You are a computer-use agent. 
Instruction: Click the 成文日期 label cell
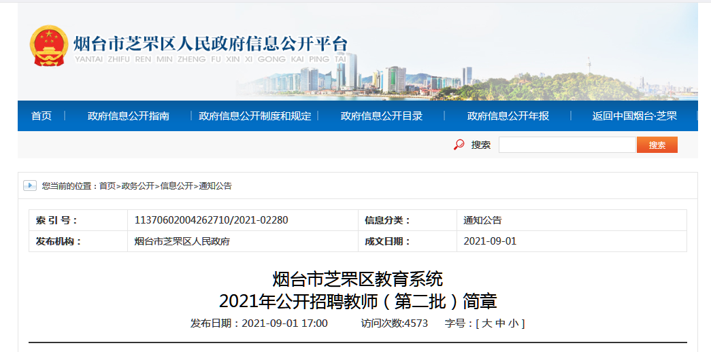pos(408,241)
